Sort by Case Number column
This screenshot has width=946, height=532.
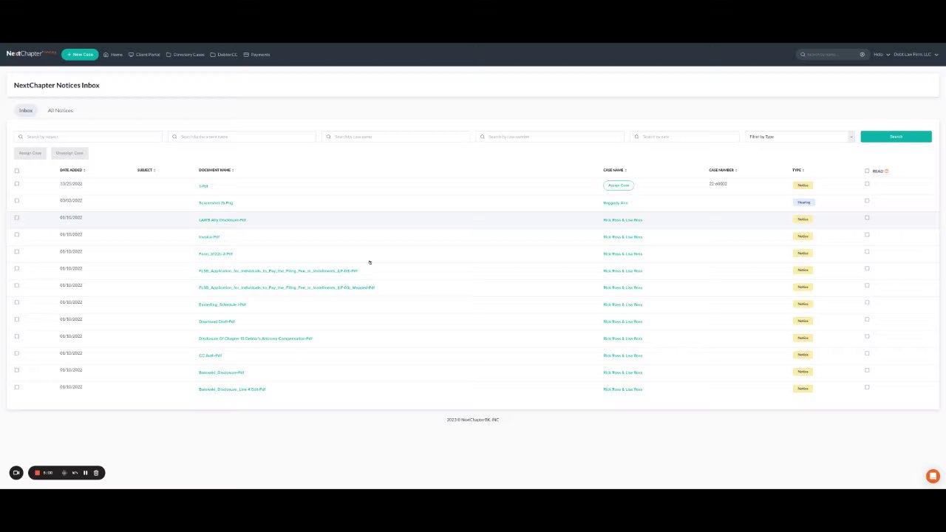click(x=723, y=170)
